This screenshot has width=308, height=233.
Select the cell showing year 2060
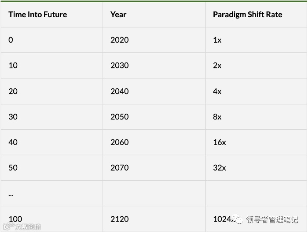(154, 142)
